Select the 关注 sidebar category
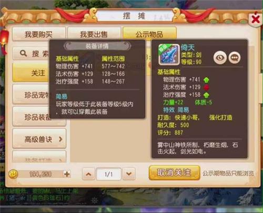 (x=31, y=73)
